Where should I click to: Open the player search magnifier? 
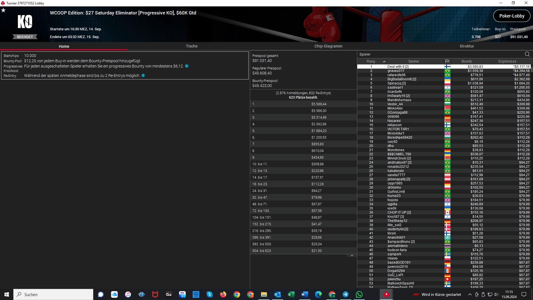click(x=527, y=54)
